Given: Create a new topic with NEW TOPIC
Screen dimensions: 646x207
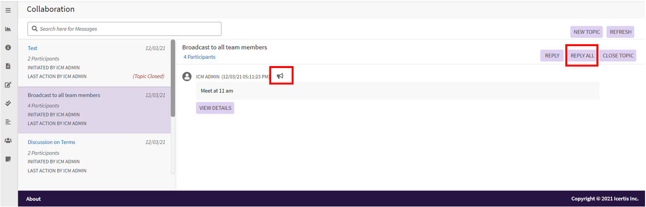Looking at the screenshot, I should [586, 32].
